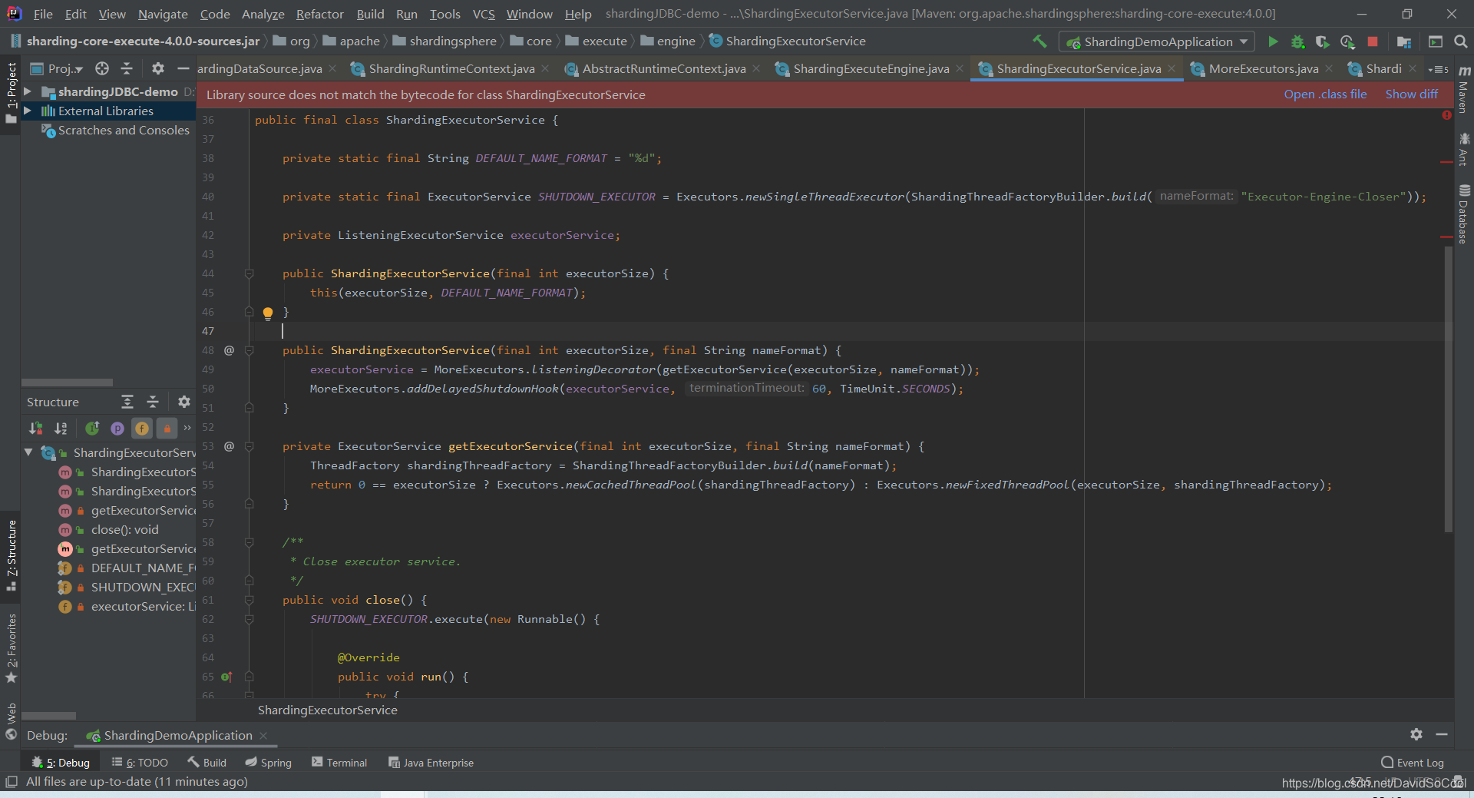Hide the Debug tool window
Viewport: 1474px width, 798px height.
1442,734
